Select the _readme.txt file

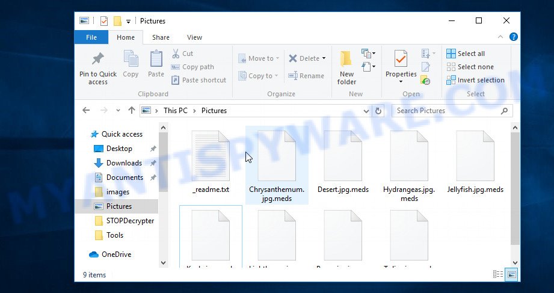tap(211, 163)
